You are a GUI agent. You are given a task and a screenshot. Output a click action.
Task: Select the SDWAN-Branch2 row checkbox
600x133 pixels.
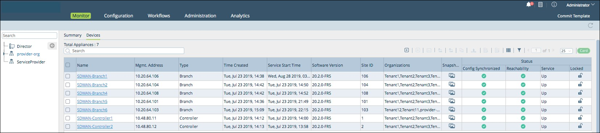tap(68, 85)
